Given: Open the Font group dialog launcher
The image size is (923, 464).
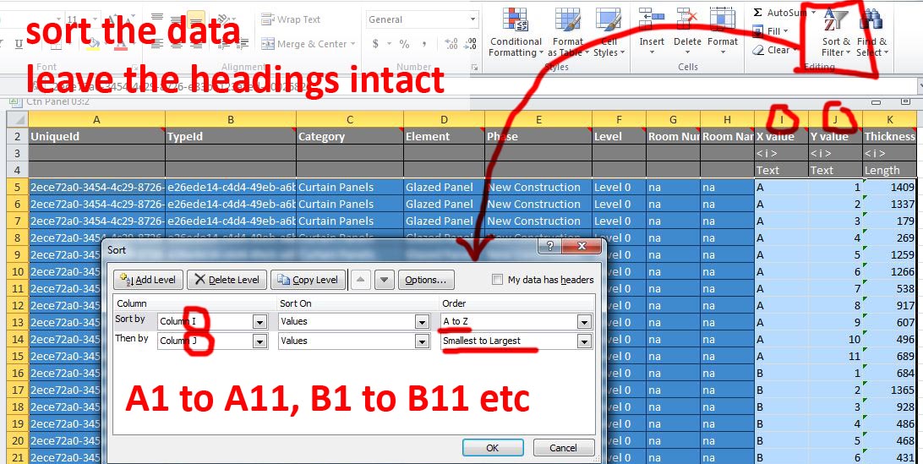Looking at the screenshot, I should (134, 68).
